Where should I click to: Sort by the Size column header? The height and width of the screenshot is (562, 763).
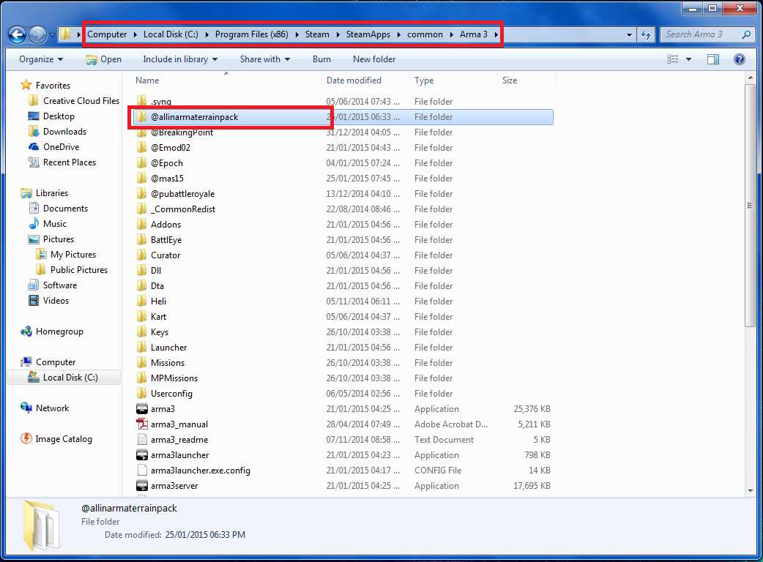526,80
